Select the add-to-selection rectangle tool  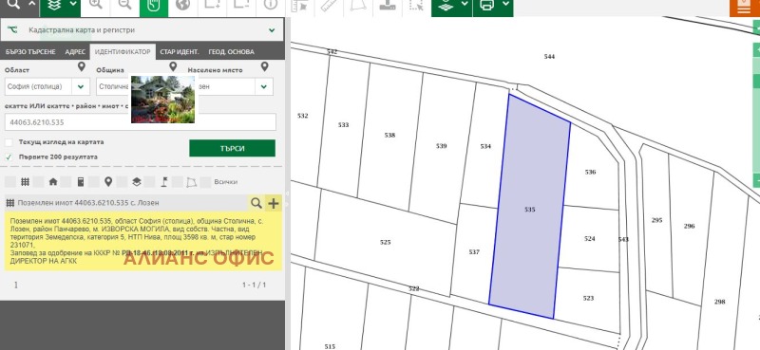point(212,5)
